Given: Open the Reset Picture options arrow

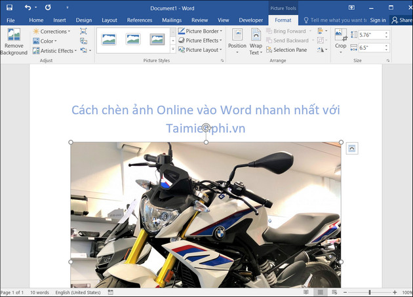Looking at the screenshot, I should (90, 50).
